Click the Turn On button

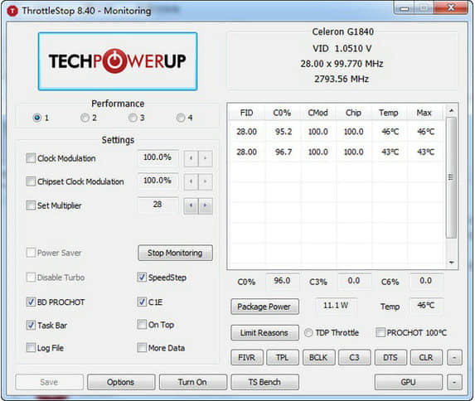point(192,382)
